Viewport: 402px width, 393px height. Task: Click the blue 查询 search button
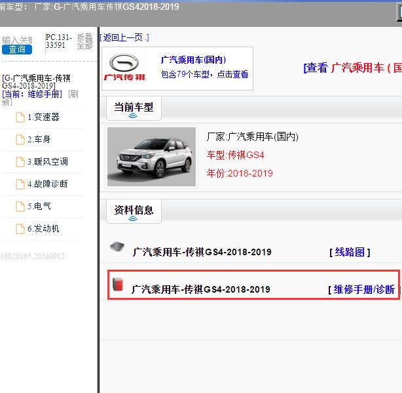pyautogui.click(x=17, y=49)
